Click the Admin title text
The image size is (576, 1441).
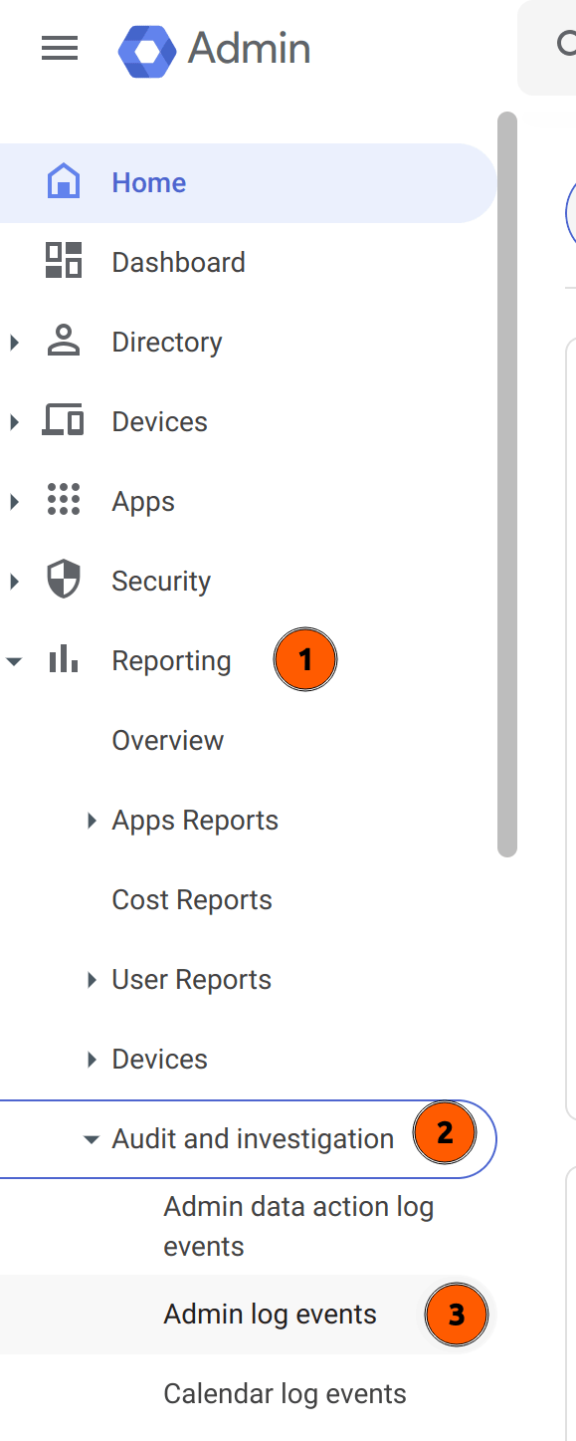[249, 48]
